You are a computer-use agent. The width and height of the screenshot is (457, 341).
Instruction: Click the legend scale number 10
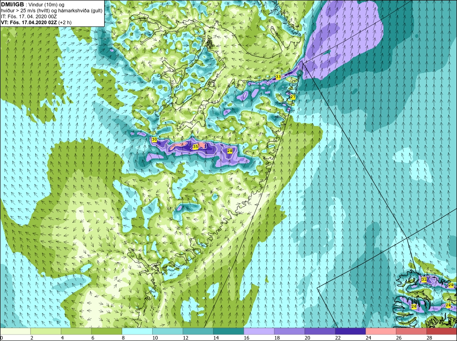(155, 338)
